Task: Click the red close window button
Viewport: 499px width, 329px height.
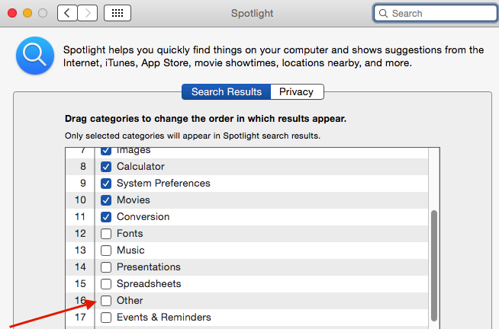Action: 12,13
